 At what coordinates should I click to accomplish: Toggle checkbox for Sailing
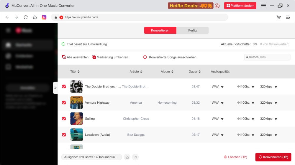click(64, 119)
